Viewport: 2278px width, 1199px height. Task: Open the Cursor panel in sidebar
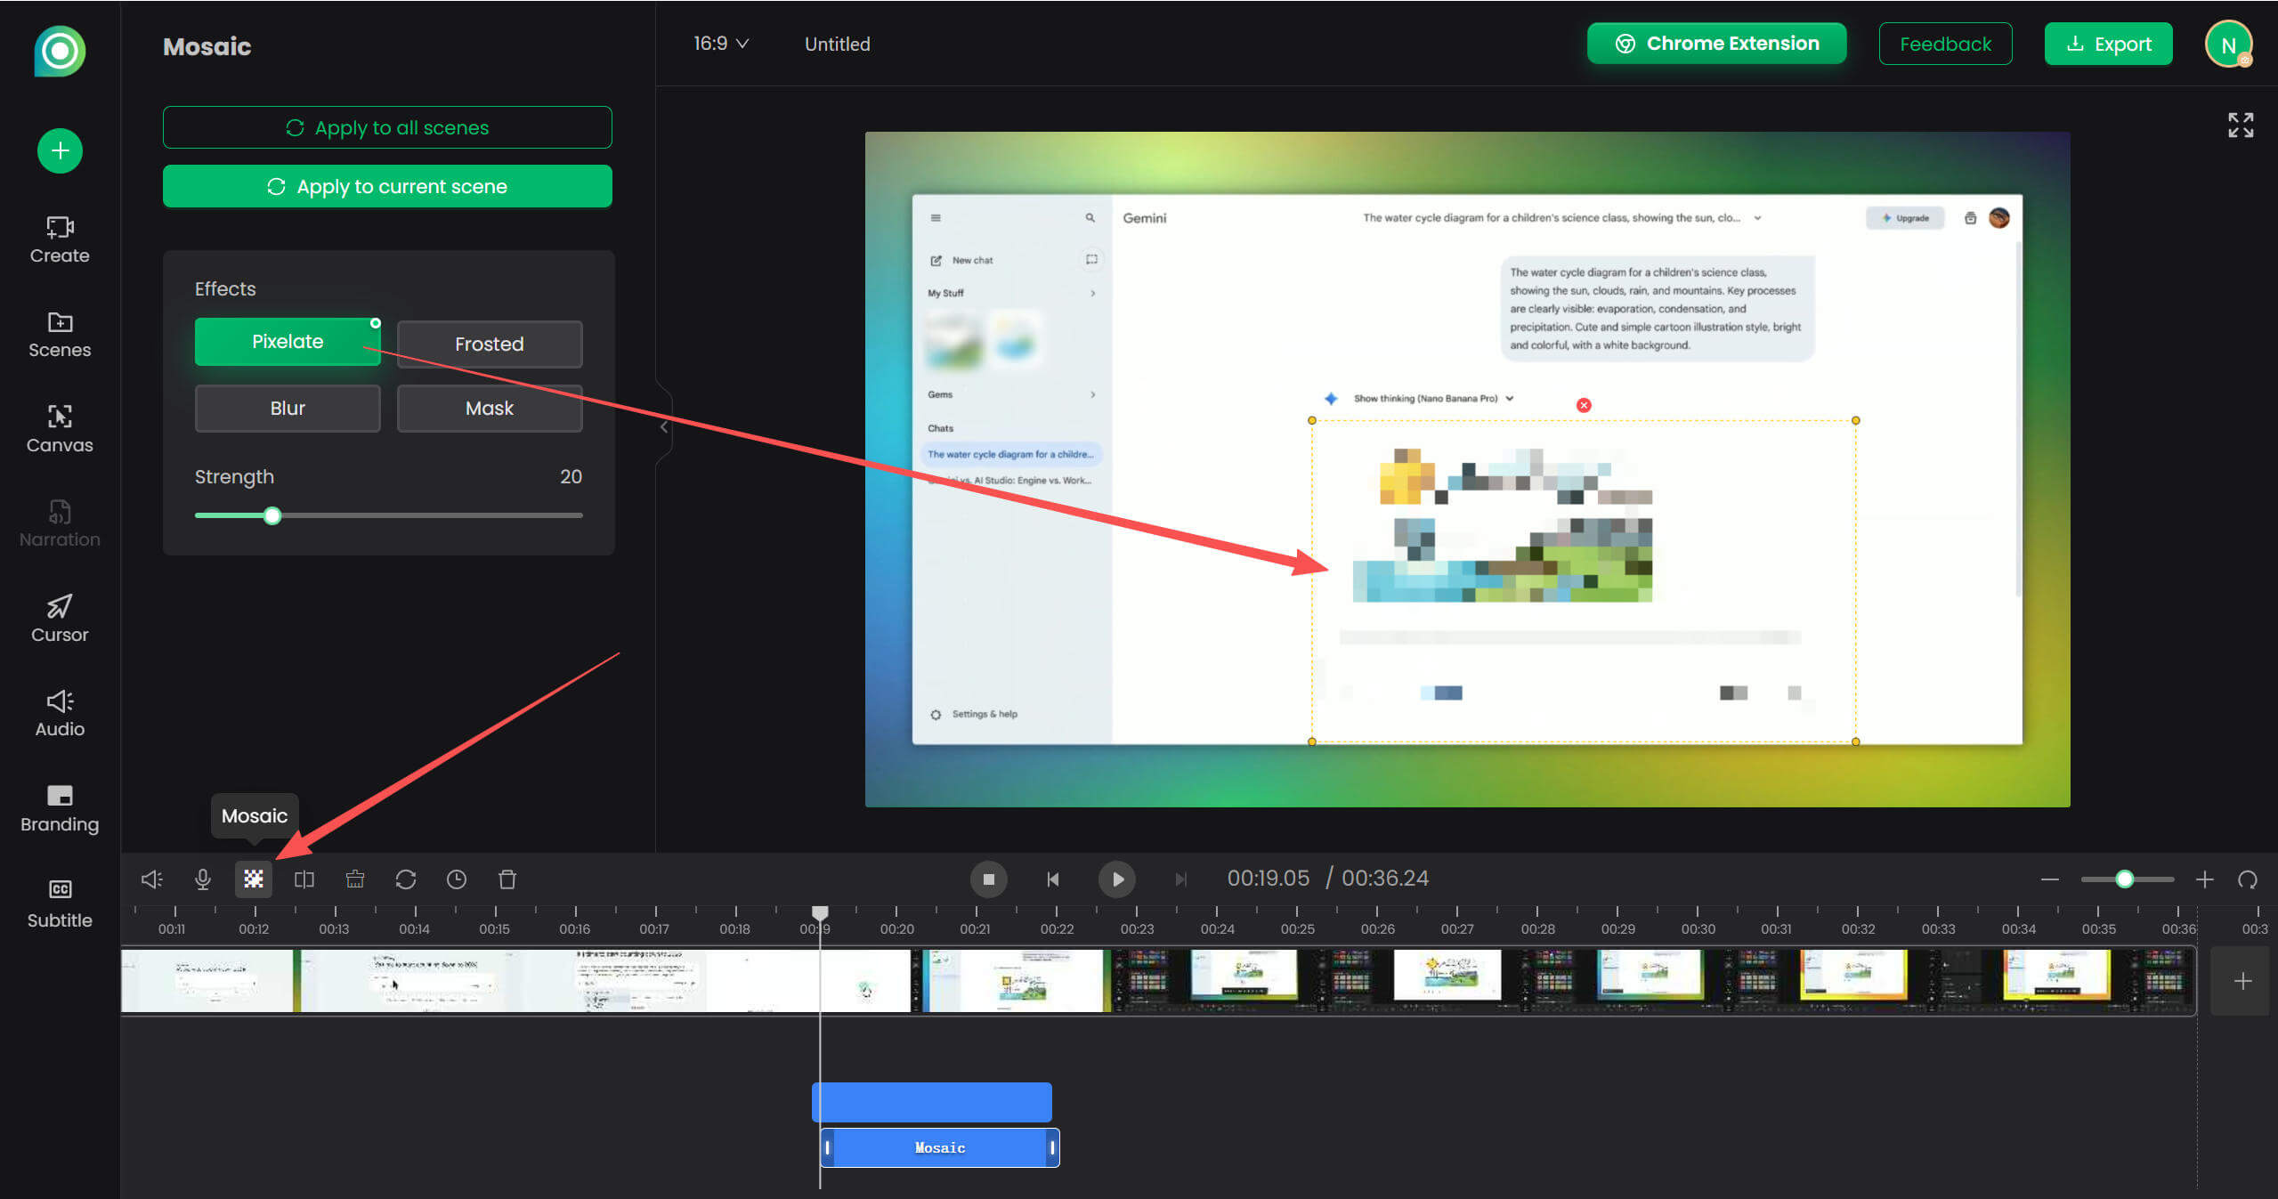click(60, 619)
